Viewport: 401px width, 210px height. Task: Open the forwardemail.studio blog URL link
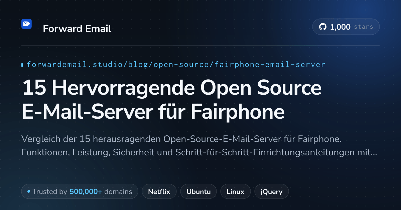pos(176,65)
